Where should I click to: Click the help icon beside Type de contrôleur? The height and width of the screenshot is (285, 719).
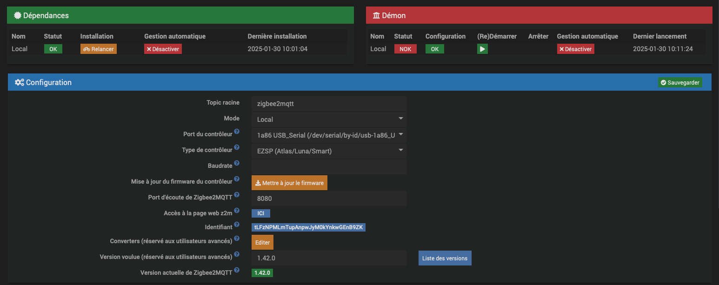[237, 148]
